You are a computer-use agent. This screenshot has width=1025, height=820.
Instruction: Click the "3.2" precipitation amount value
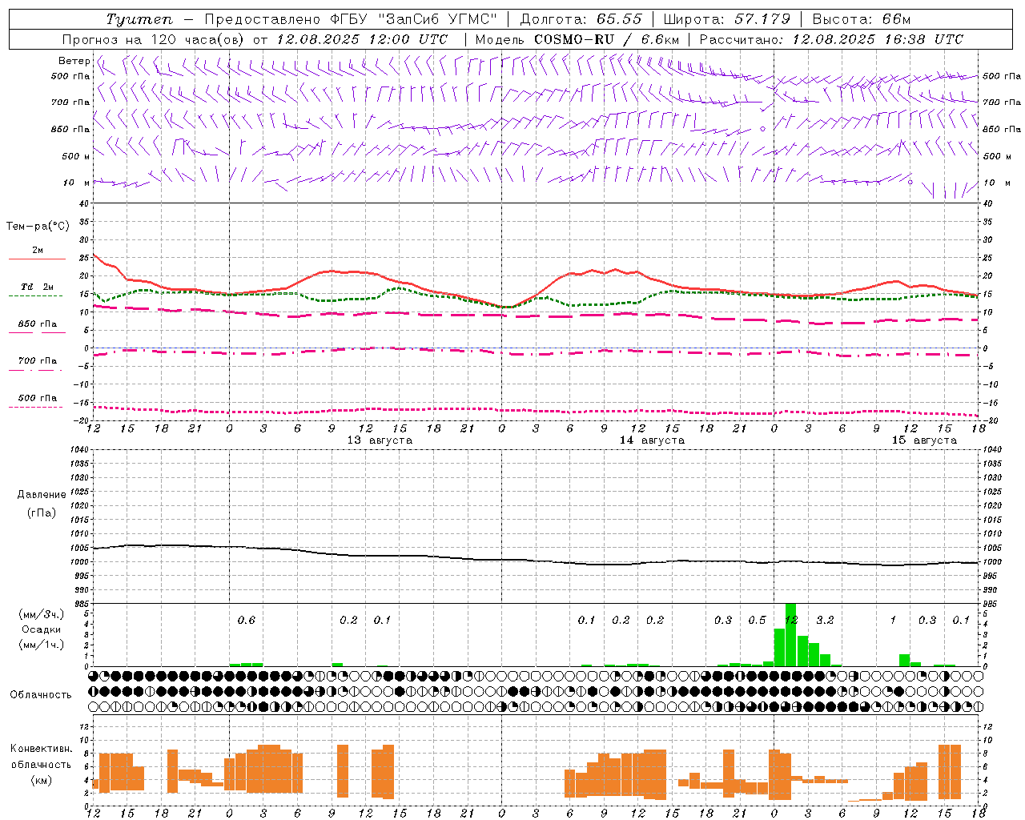pos(825,621)
